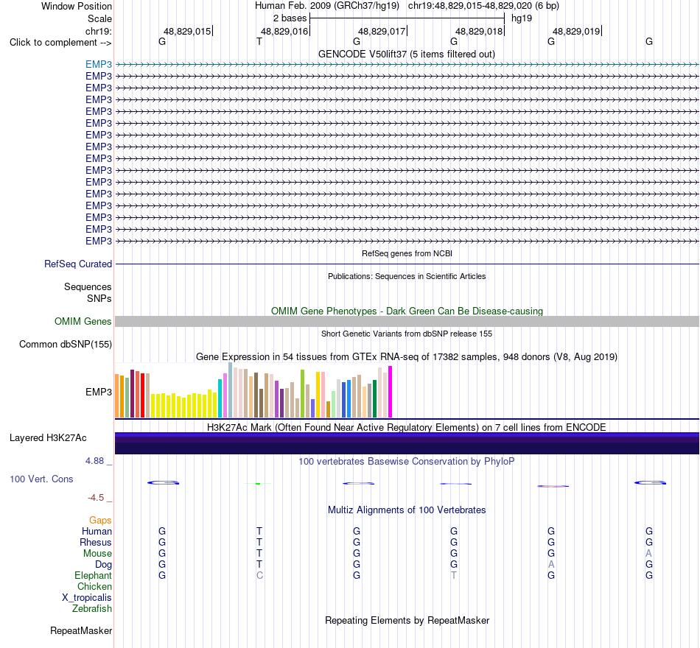Click the Elephant alignment row label
This screenshot has width=700, height=648.
point(93,575)
